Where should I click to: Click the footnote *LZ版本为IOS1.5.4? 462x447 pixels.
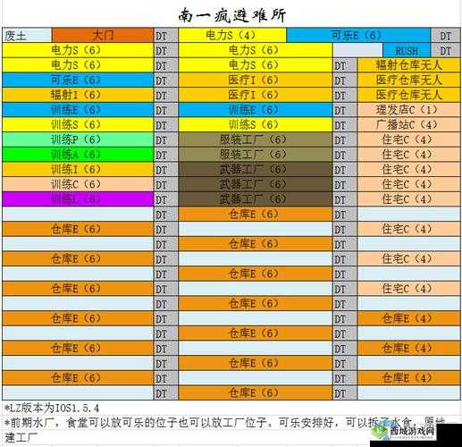coord(52,408)
